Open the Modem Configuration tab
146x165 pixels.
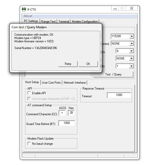click(85, 22)
